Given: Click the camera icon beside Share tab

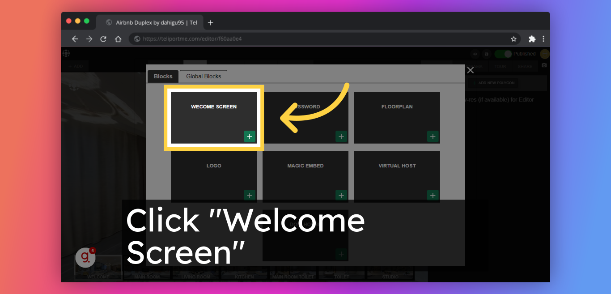Looking at the screenshot, I should click(544, 65).
